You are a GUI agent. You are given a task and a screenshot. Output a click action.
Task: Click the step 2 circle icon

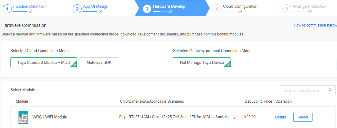click(77, 9)
